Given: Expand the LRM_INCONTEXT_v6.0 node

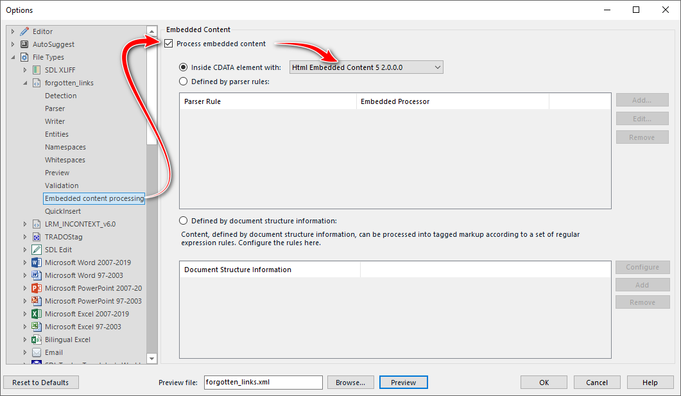Looking at the screenshot, I should (x=25, y=224).
